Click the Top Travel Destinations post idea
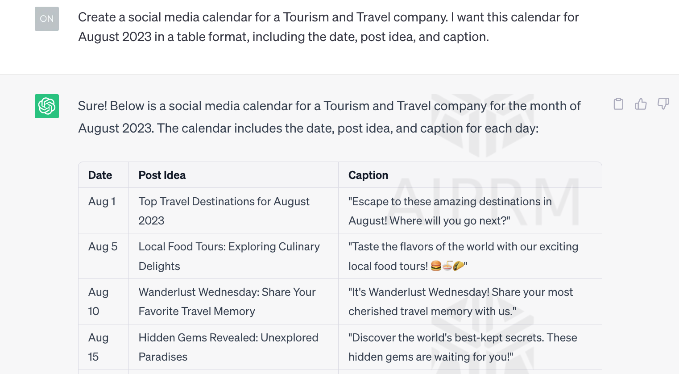Viewport: 679px width, 374px height. click(x=224, y=211)
